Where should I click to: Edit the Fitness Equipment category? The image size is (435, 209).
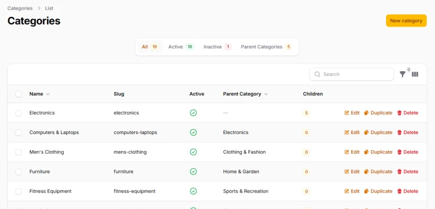[352, 191]
